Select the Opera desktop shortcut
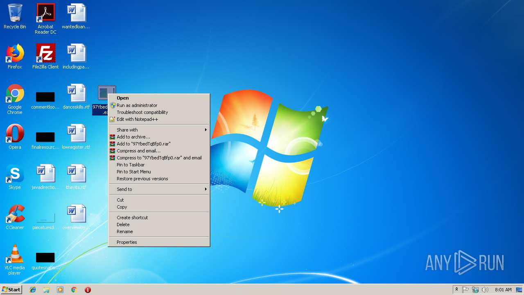Screen dimensions: 524x295 (15, 137)
